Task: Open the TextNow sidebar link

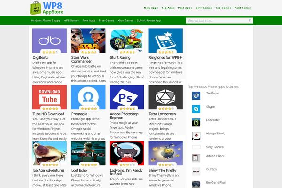Action: pyautogui.click(x=212, y=94)
